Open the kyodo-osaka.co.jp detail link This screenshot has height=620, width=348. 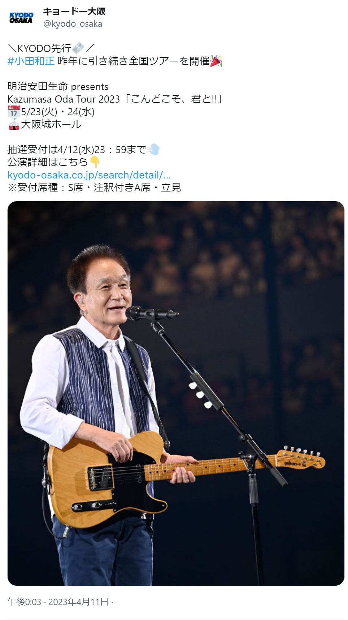point(89,175)
